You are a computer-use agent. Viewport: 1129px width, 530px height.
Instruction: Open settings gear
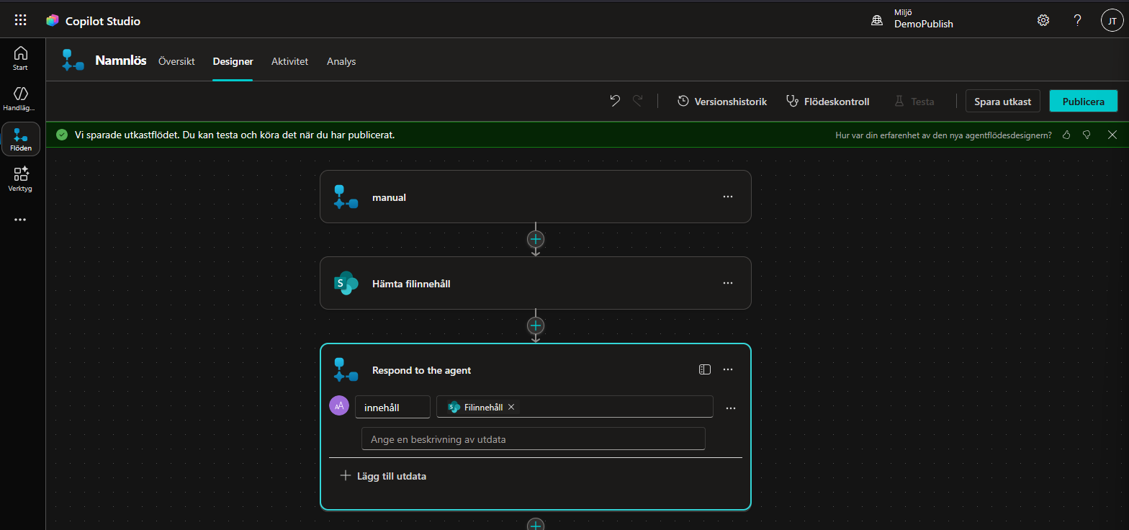(x=1043, y=20)
